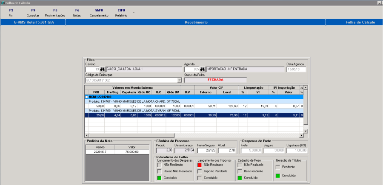Click the Câmbio Pedido field

click(164, 151)
